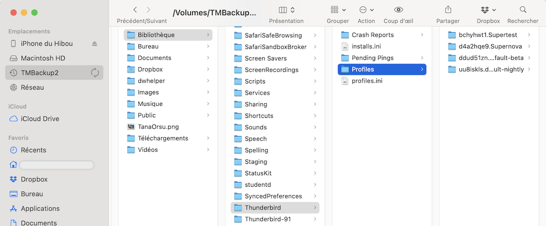Viewport: 546px width, 226px height.
Task: Click the Rechercher magnifying glass
Action: 522,10
